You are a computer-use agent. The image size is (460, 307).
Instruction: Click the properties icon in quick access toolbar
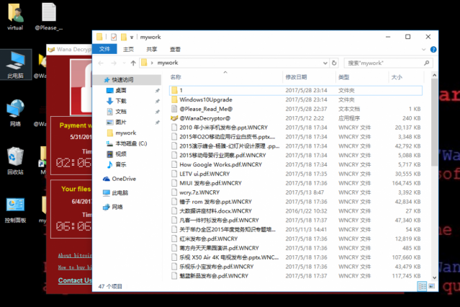click(x=114, y=37)
